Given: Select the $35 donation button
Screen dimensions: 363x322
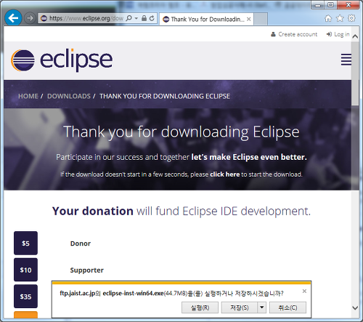Looking at the screenshot, I should 25,297.
